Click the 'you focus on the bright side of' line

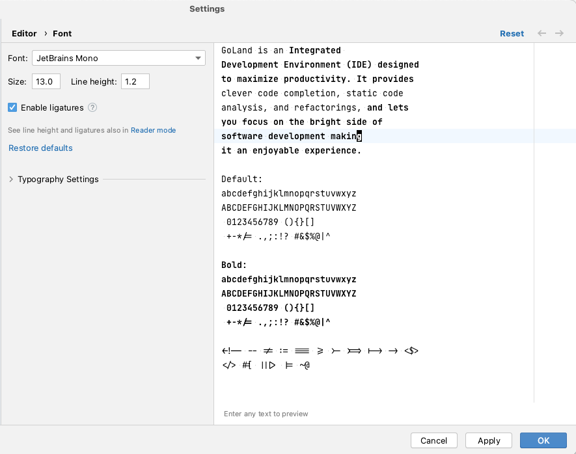302,122
